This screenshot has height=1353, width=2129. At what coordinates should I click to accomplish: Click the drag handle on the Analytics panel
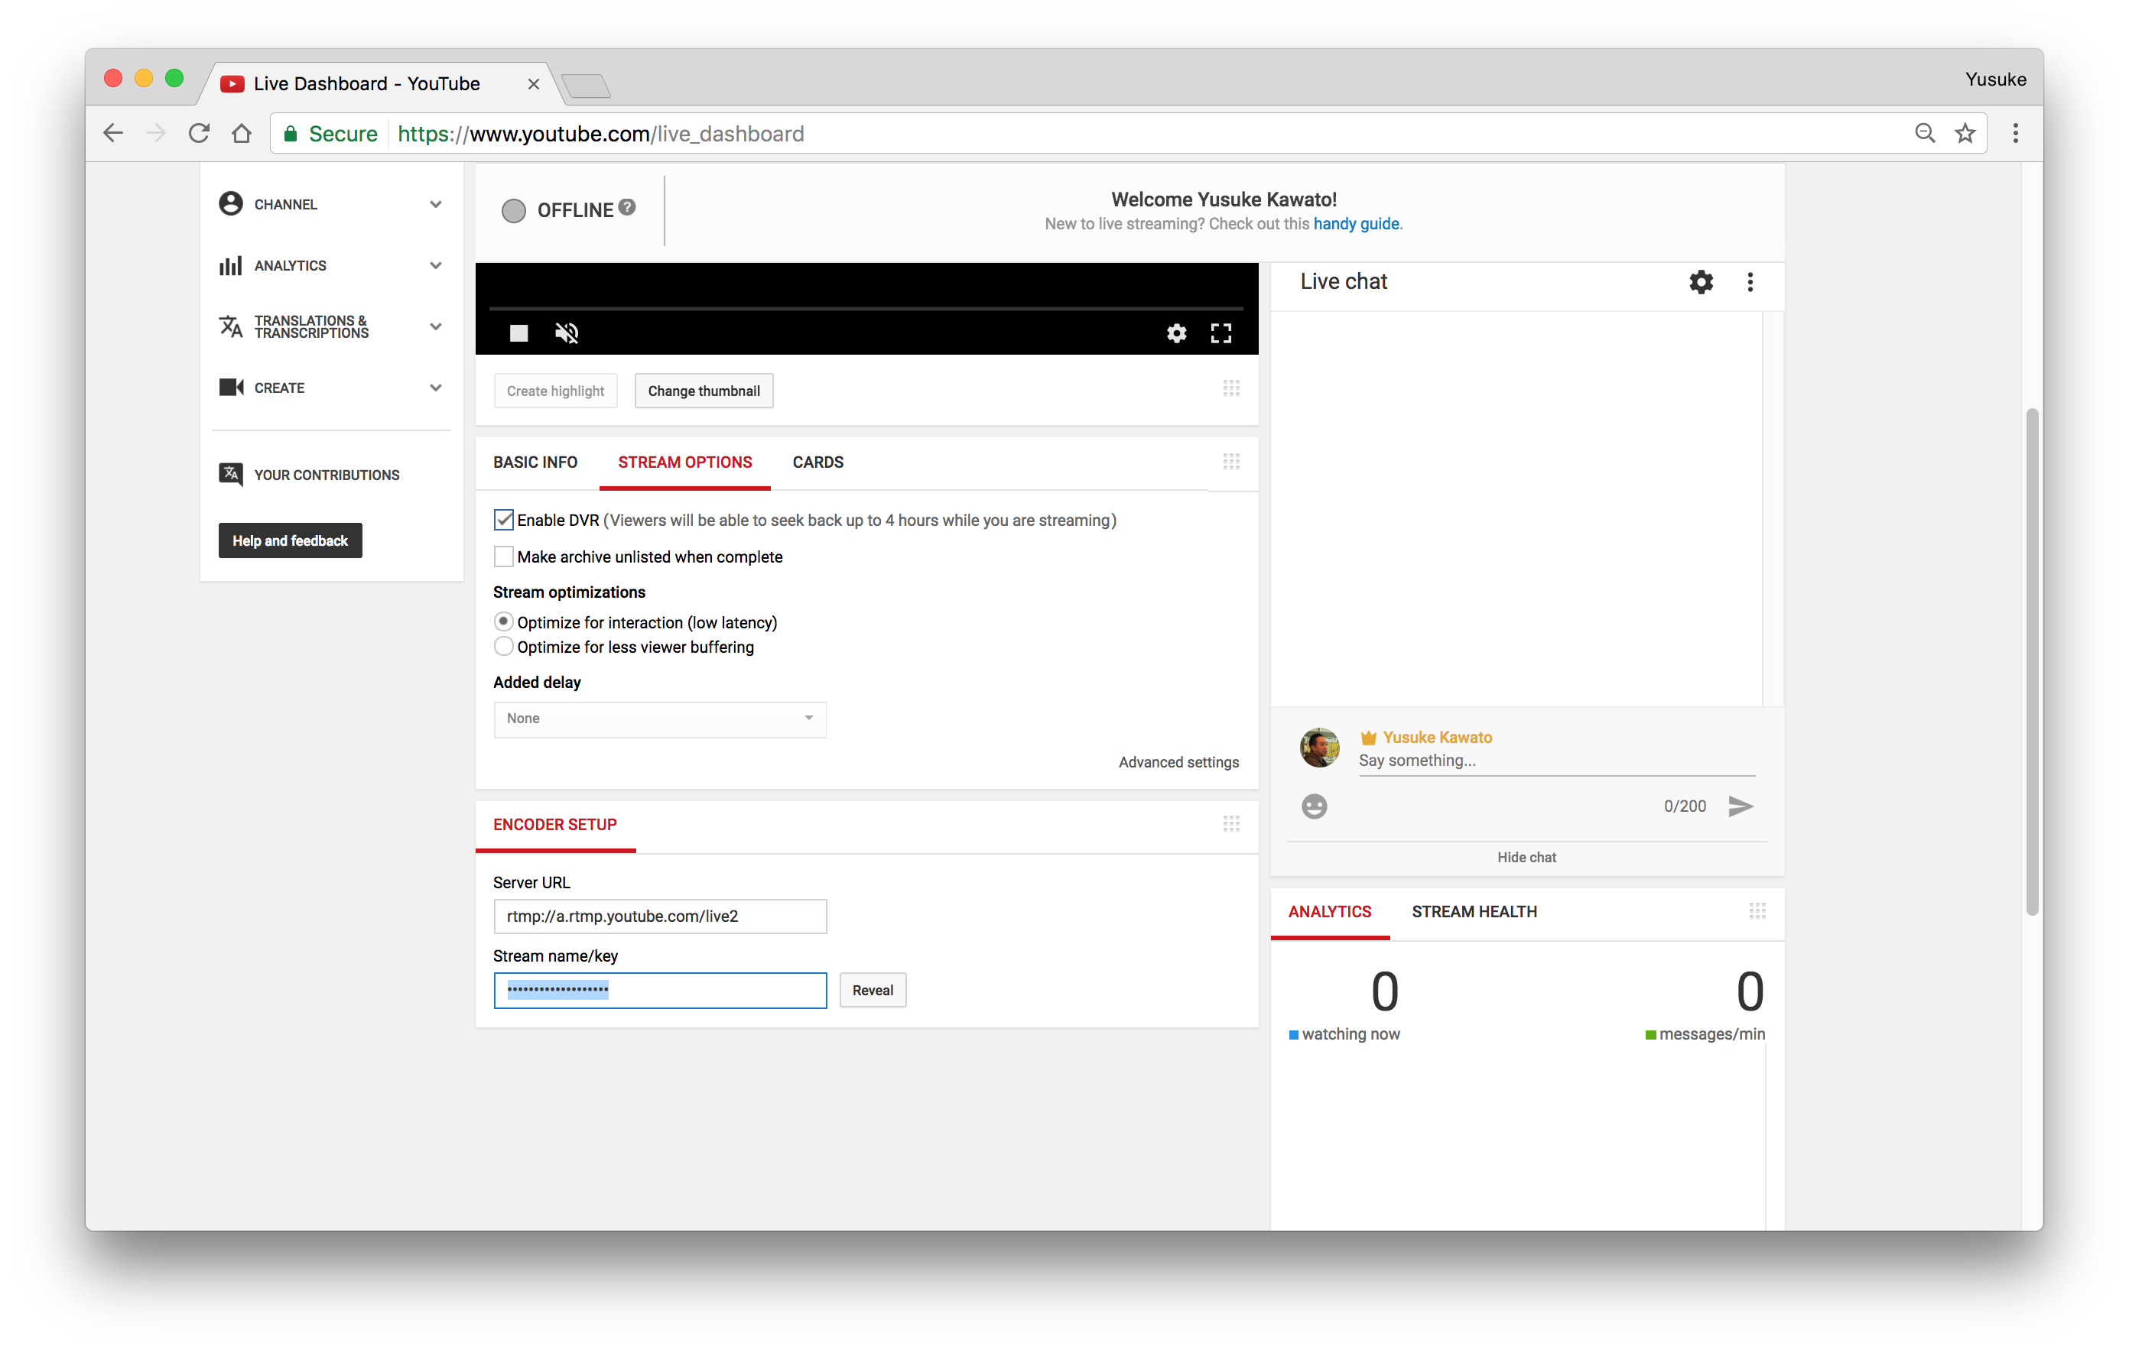1757,911
